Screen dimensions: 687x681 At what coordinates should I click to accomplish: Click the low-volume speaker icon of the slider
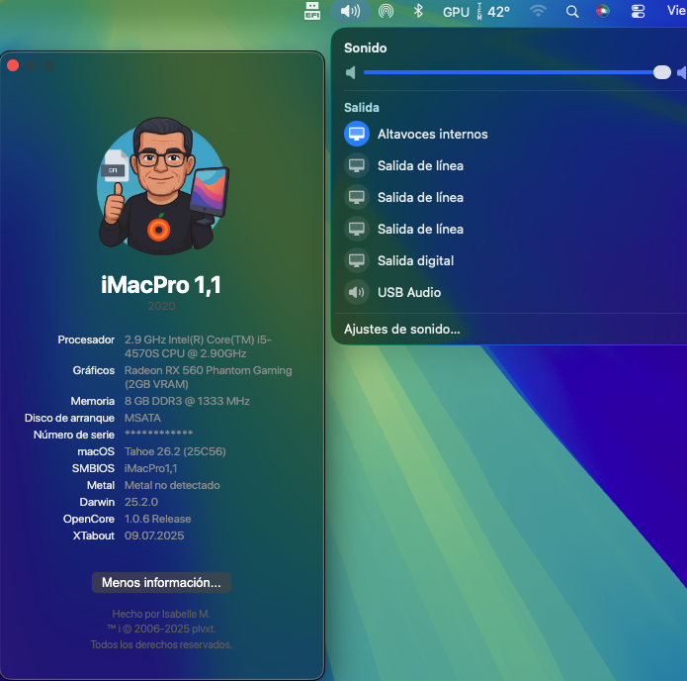coord(351,72)
